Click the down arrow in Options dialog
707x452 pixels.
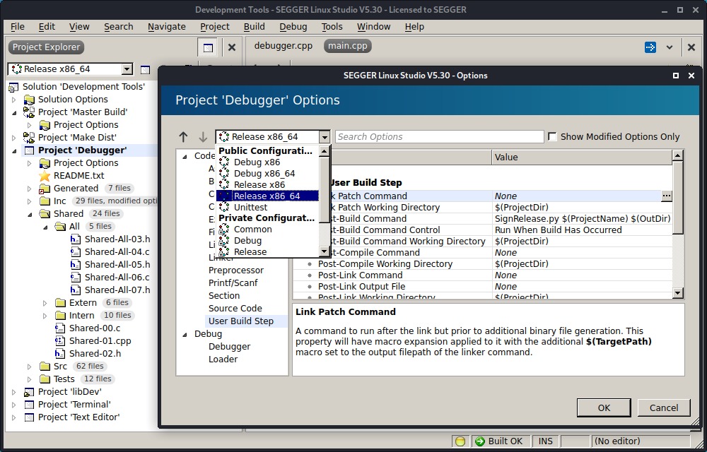tap(203, 137)
